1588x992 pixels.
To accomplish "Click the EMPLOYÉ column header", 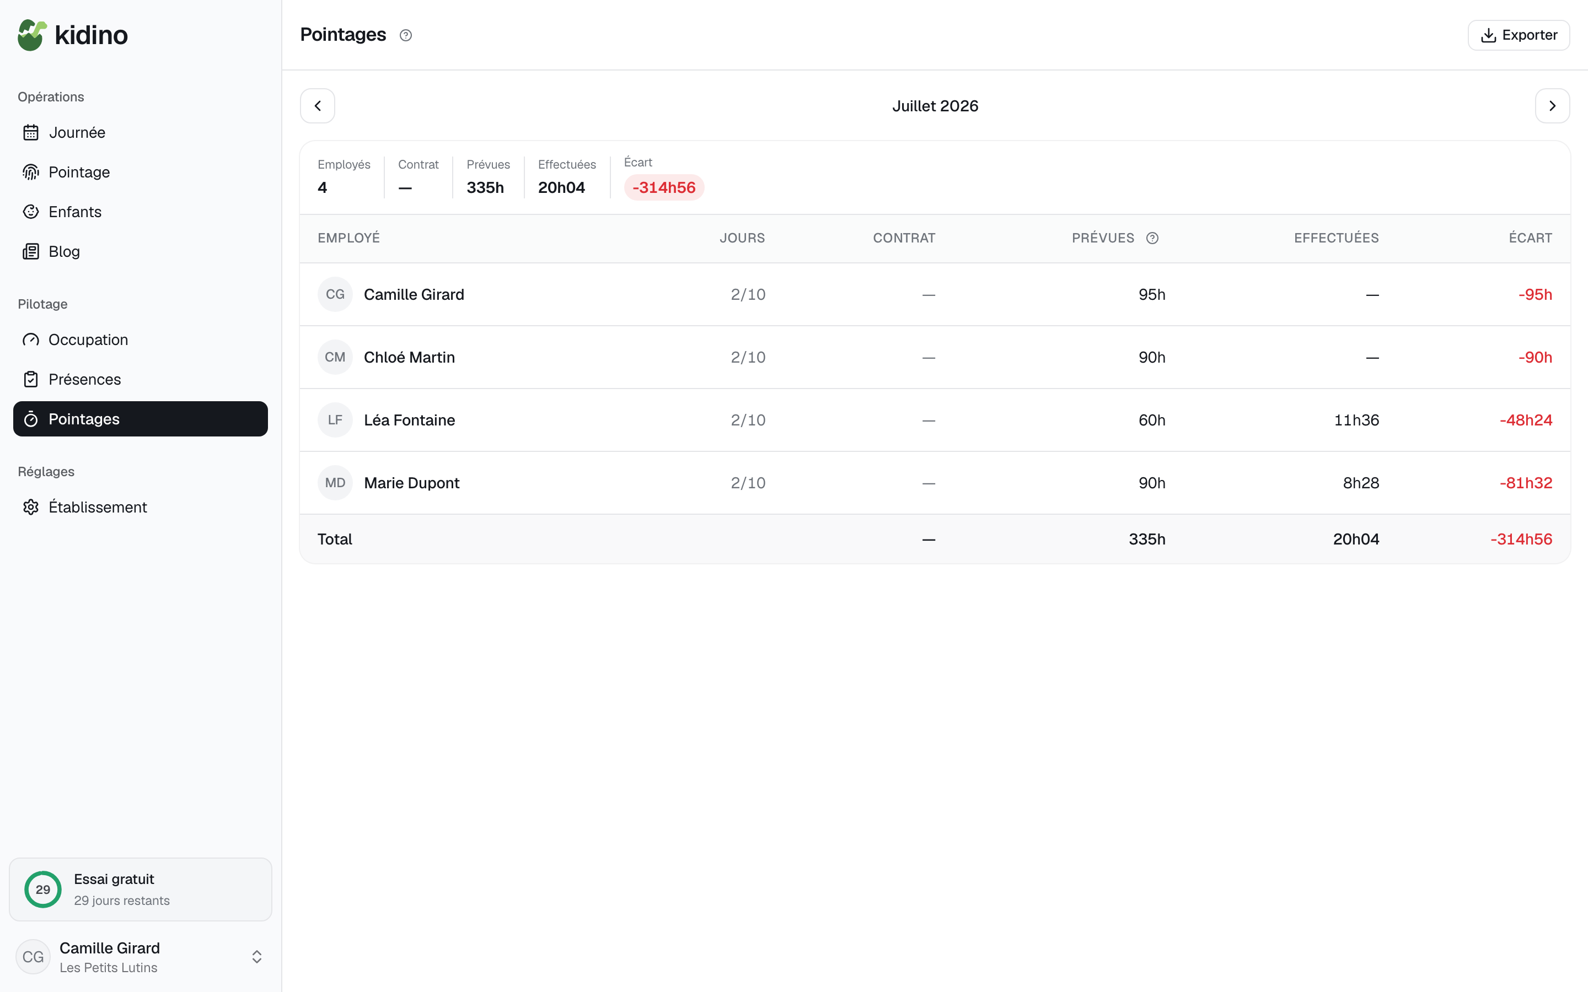I will click(x=348, y=238).
